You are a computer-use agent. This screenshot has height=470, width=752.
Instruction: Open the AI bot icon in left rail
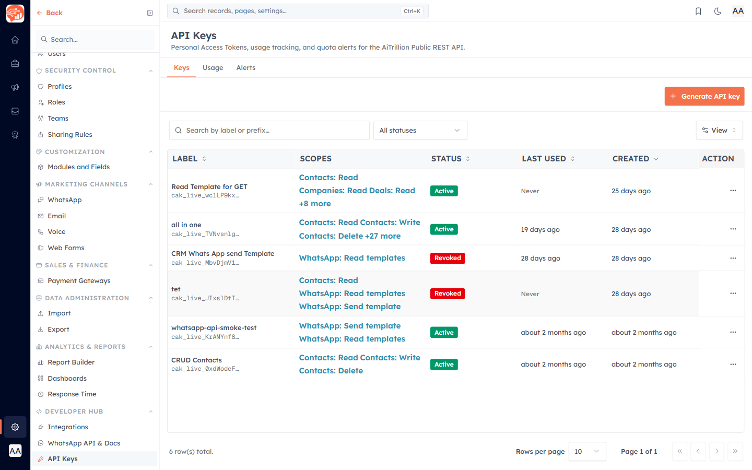click(x=15, y=135)
